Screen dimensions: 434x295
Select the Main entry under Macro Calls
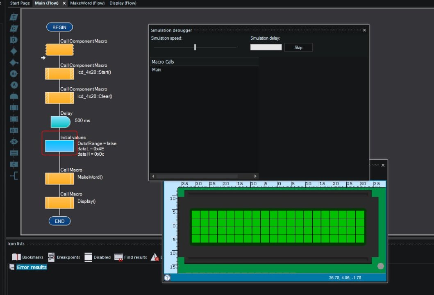[x=157, y=70]
